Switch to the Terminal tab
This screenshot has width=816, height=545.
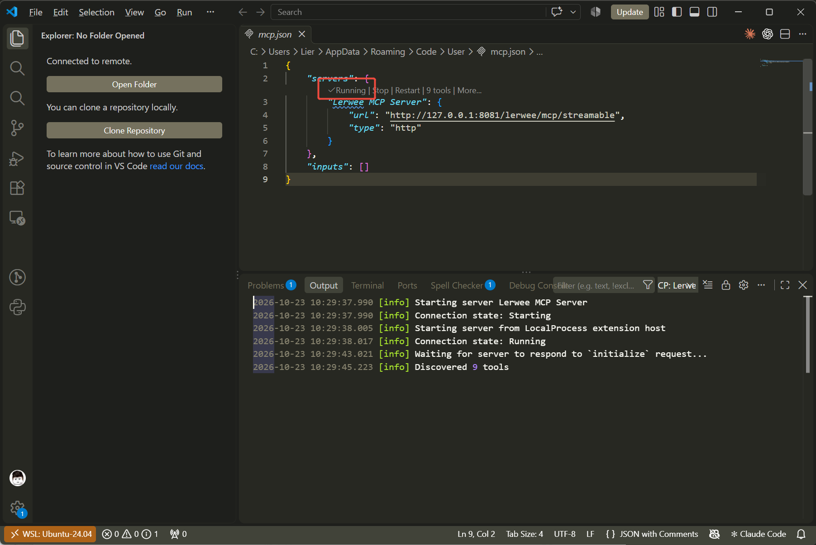pyautogui.click(x=367, y=285)
